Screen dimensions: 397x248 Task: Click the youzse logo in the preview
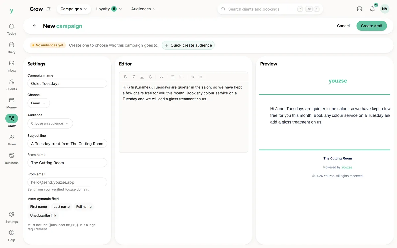click(x=338, y=81)
